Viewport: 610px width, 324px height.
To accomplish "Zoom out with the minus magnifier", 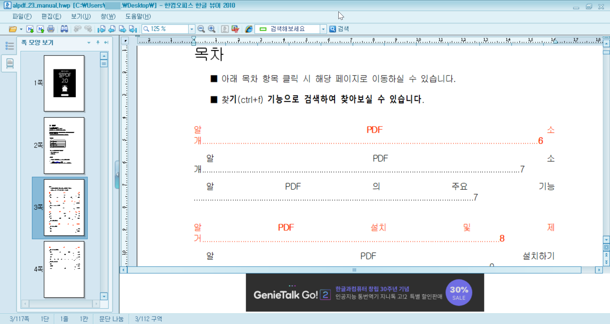I will [201, 29].
